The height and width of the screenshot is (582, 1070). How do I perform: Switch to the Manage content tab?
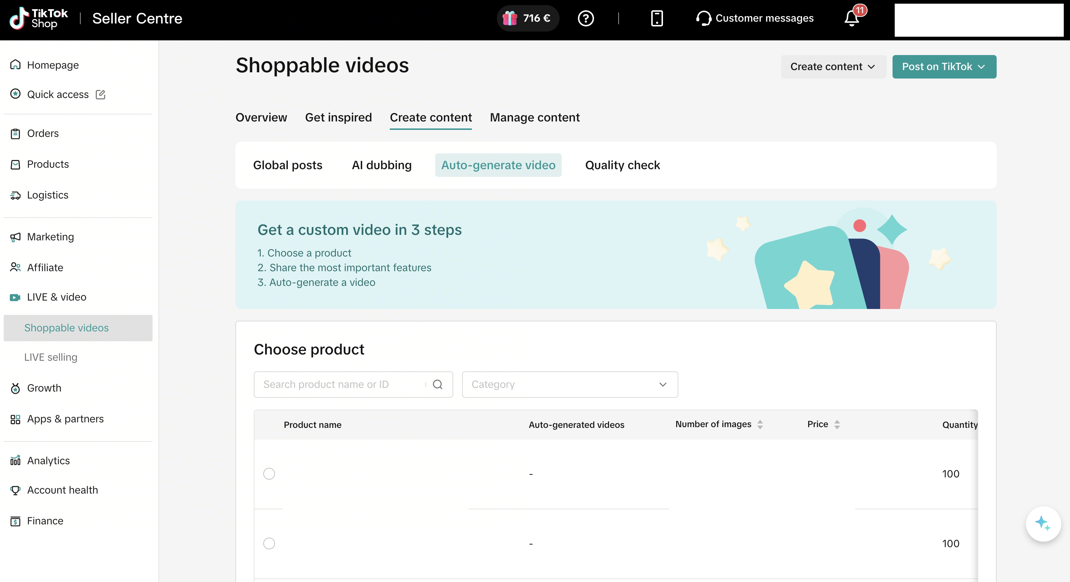pos(535,118)
